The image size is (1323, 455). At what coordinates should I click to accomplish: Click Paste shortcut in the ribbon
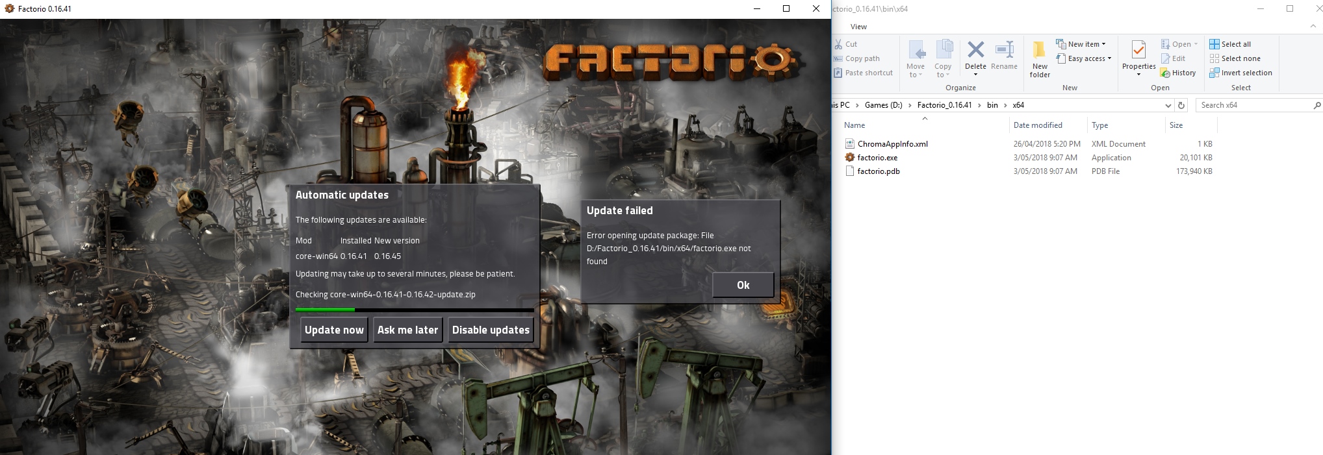pyautogui.click(x=869, y=73)
